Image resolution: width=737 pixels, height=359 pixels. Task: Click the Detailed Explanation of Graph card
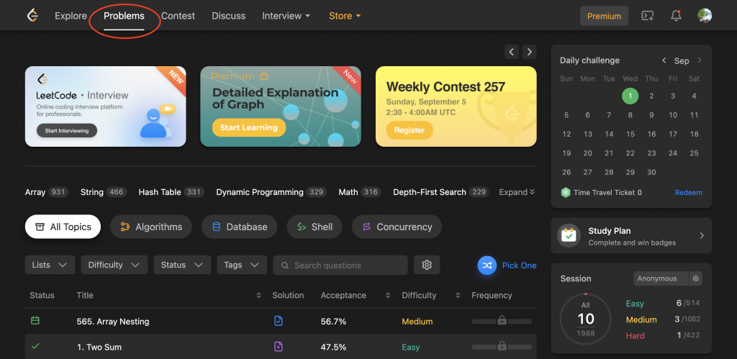point(281,106)
